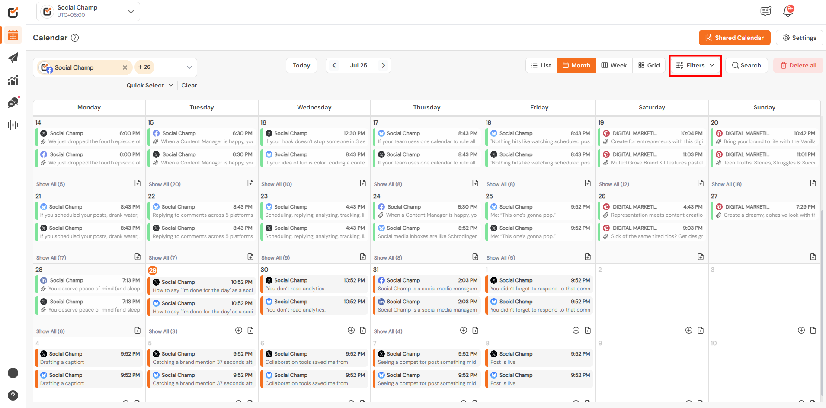This screenshot has height=408, width=826.
Task: Switch to Grid view
Action: [649, 65]
